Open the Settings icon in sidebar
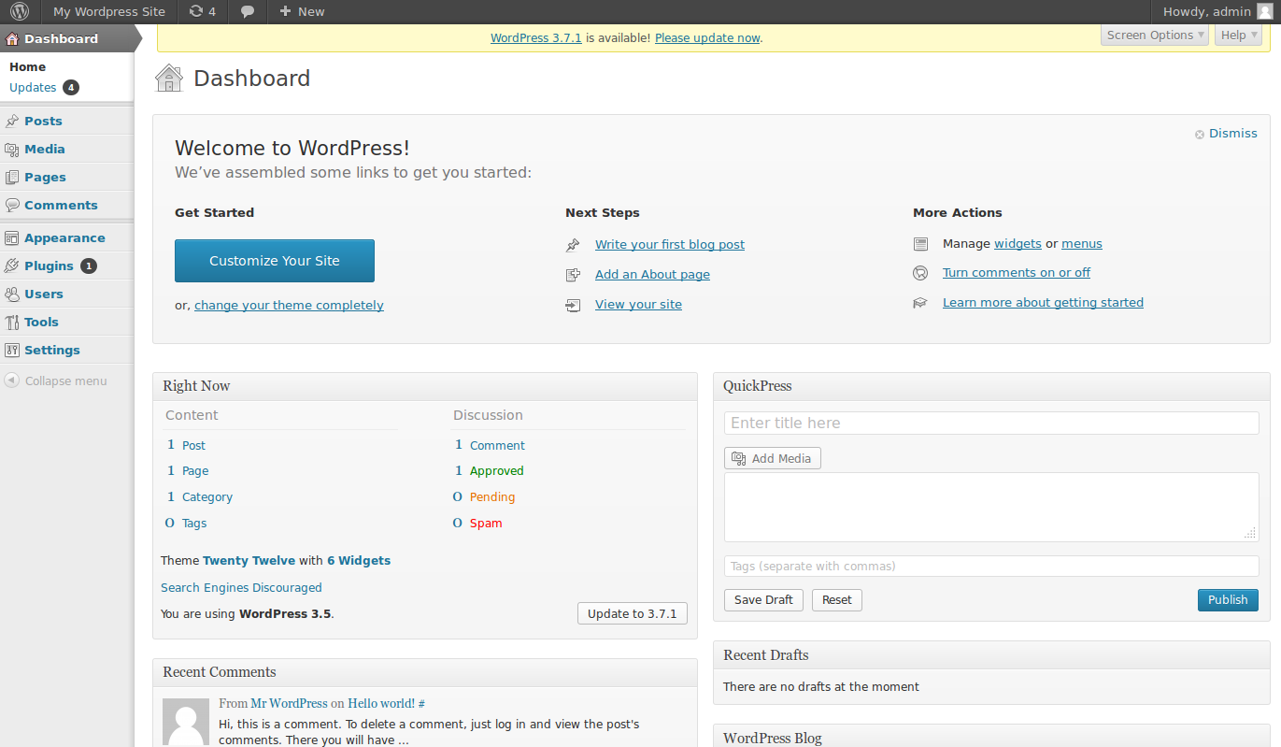The width and height of the screenshot is (1281, 747). point(12,350)
